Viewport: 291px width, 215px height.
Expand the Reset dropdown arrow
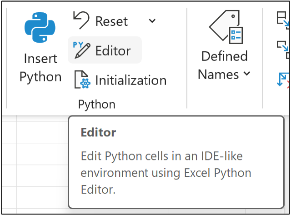tap(152, 21)
